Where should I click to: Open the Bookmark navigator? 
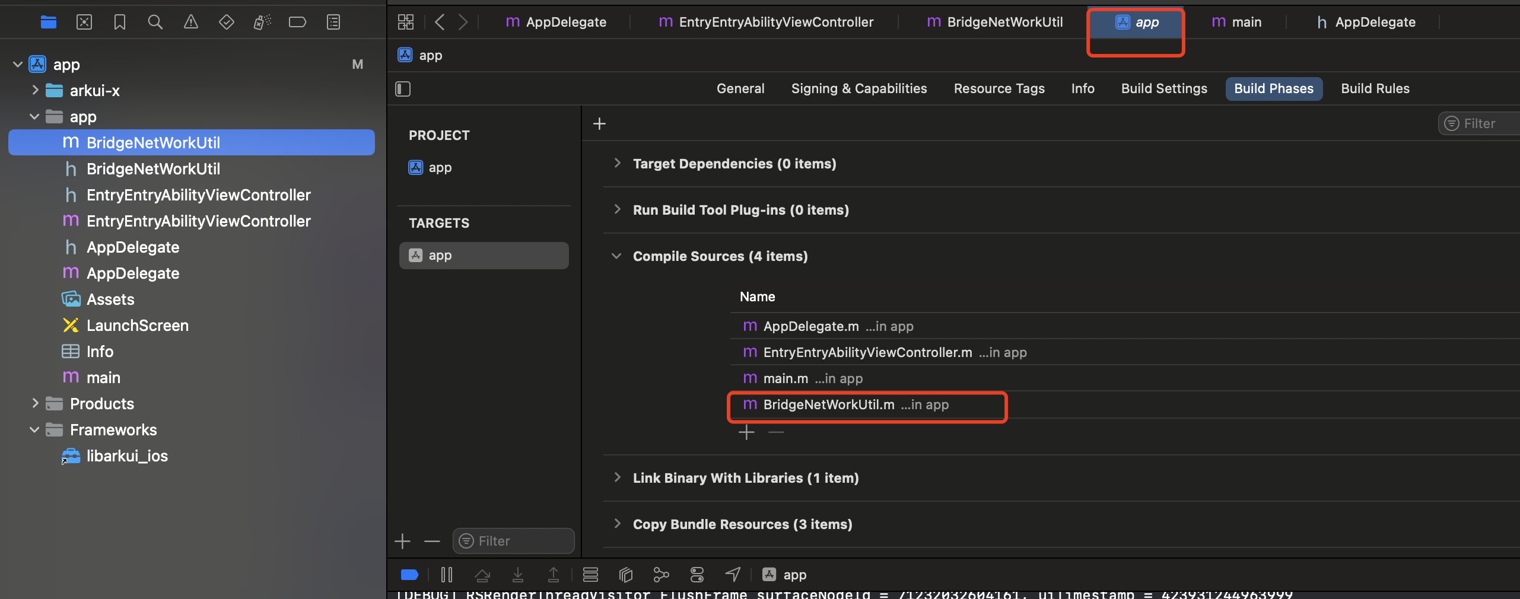click(x=120, y=23)
